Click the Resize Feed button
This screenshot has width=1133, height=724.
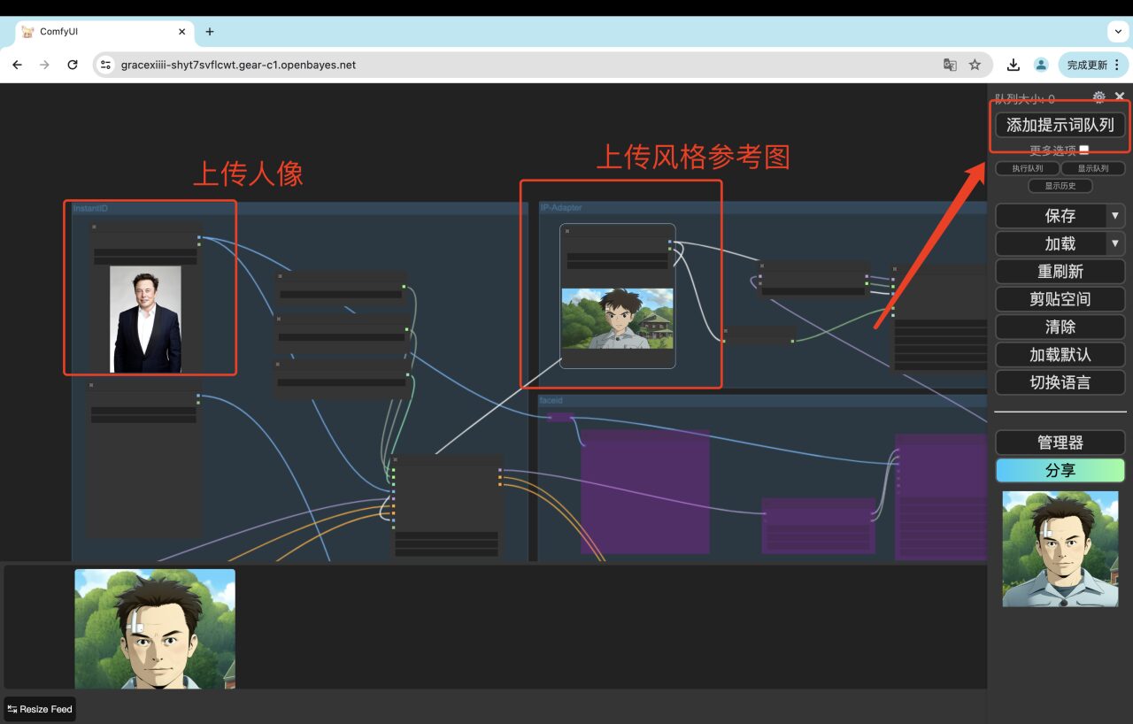pos(40,709)
